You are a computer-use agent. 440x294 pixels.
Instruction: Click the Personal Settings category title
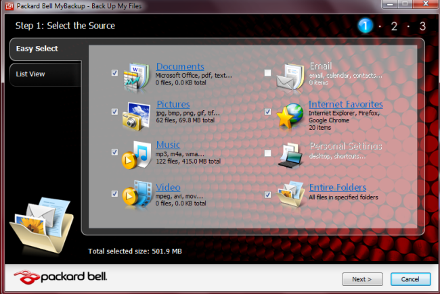pos(346,146)
